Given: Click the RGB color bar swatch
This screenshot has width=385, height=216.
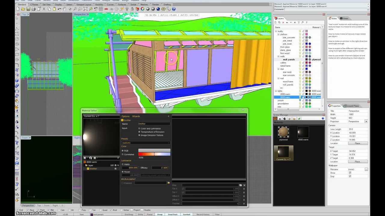Looking at the screenshot, I should 154,151.
